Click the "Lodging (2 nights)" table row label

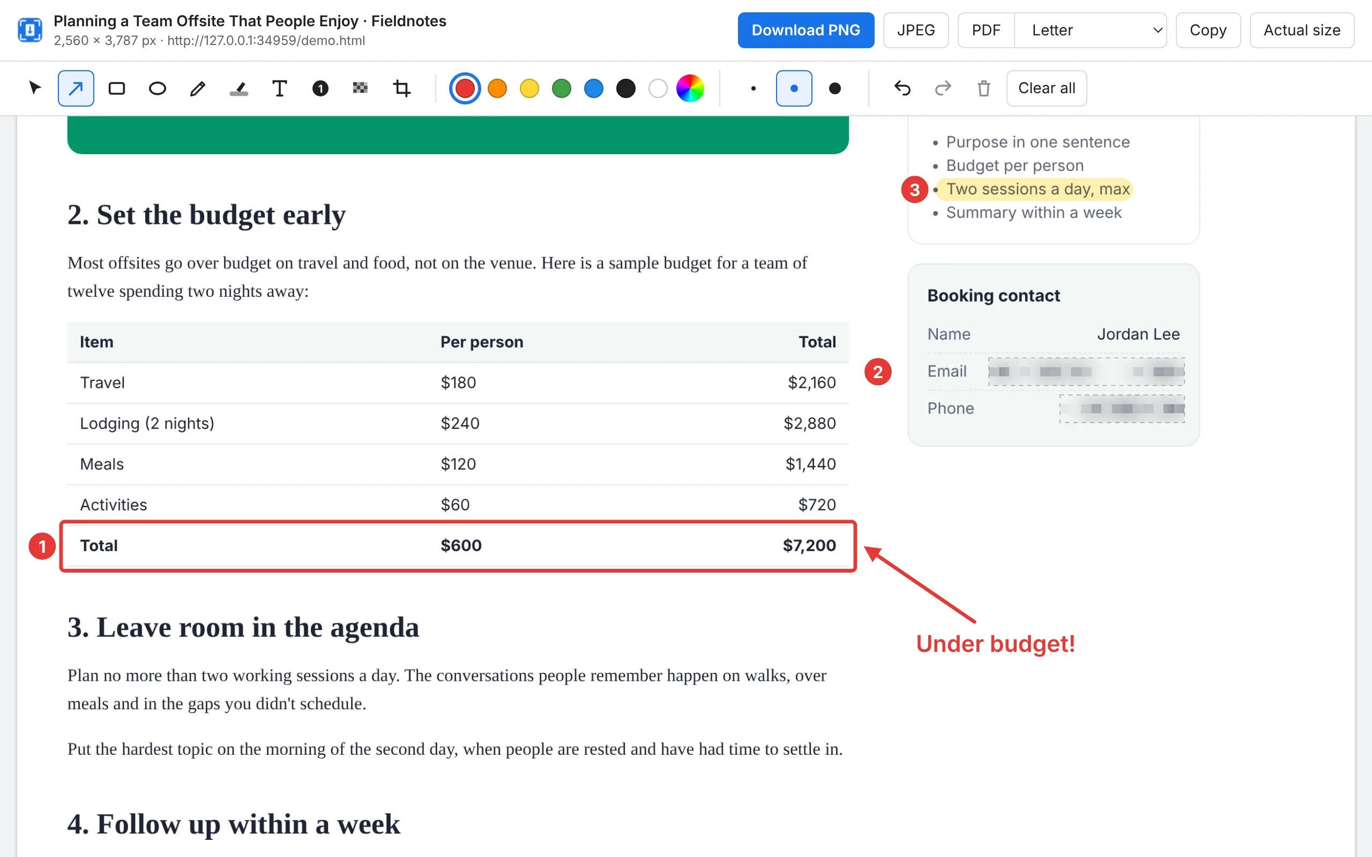[x=147, y=423]
